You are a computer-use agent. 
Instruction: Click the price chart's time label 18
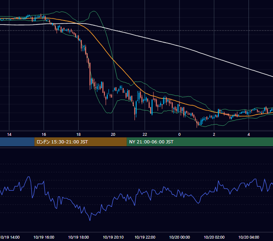pos(79,135)
